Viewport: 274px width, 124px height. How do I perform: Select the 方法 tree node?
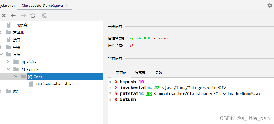point(16,55)
